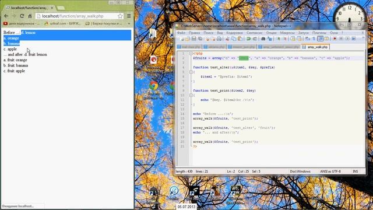Viewport: 373px width, 210px height.
Task: Switch to the array_walk.php tab in Notepad++
Action: point(315,47)
